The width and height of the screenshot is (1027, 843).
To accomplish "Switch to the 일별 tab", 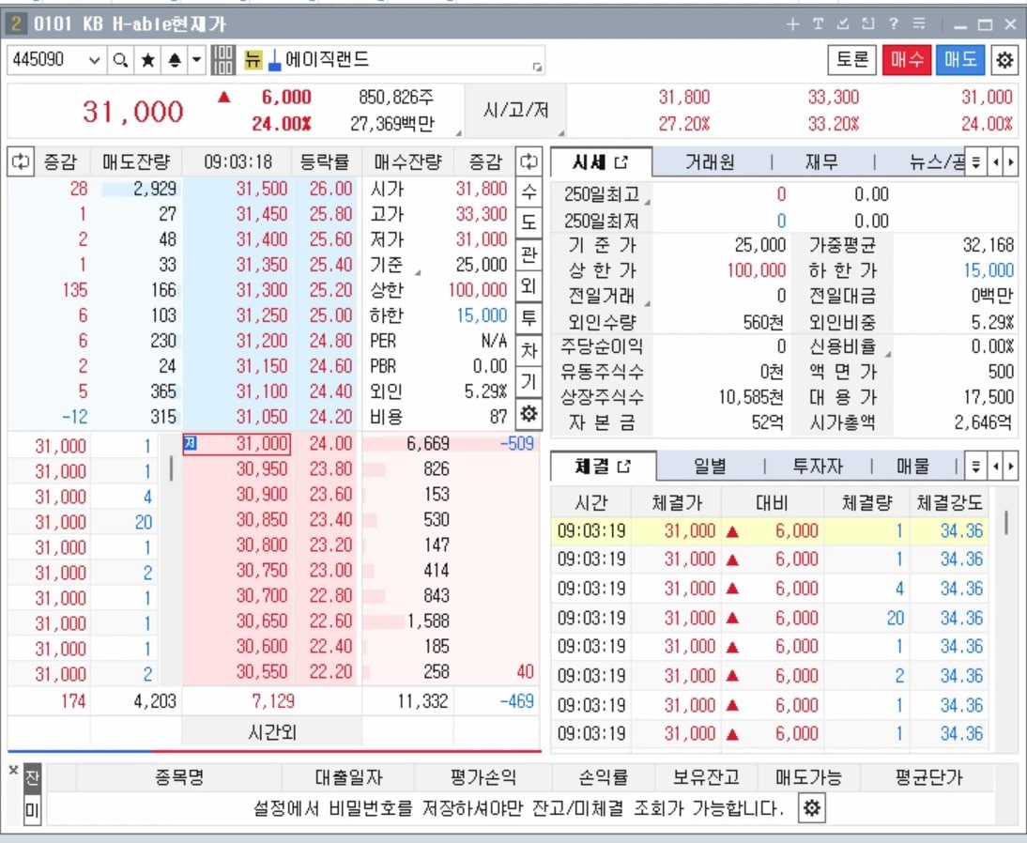I will pyautogui.click(x=710, y=467).
